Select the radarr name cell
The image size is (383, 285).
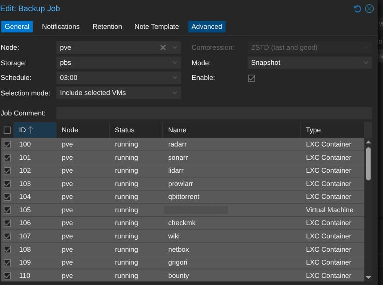(x=232, y=144)
